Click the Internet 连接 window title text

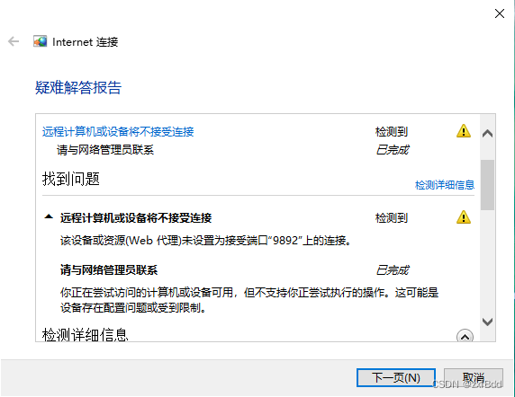[85, 42]
